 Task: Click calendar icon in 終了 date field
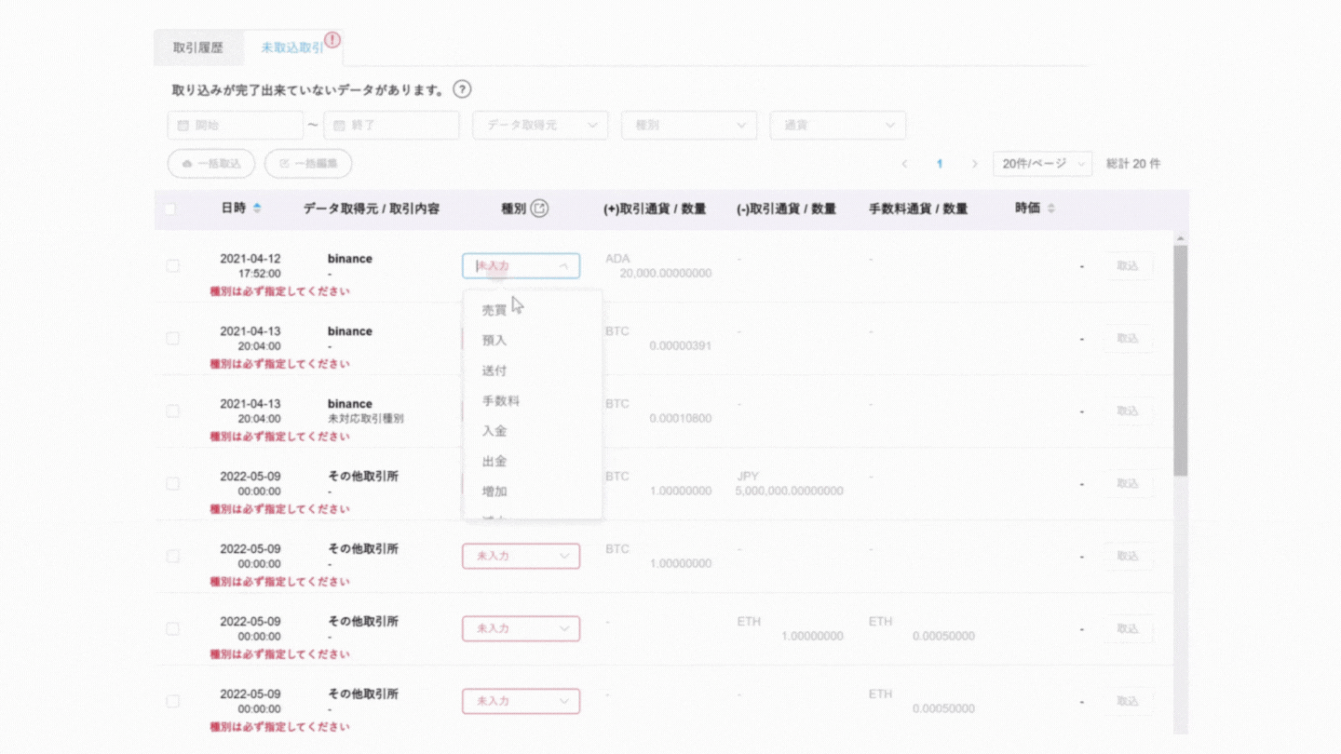(340, 125)
